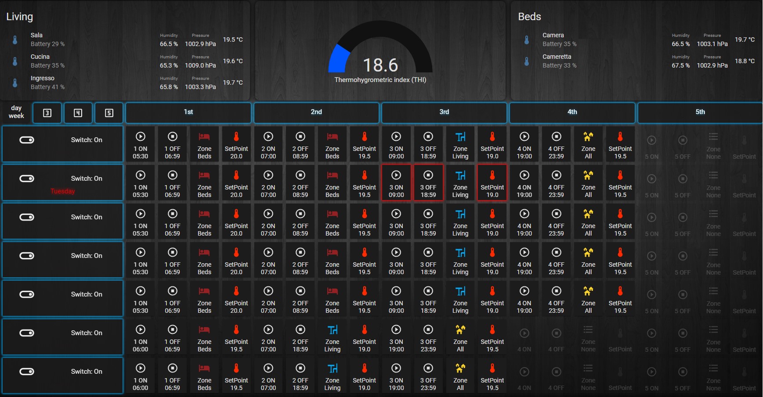This screenshot has width=763, height=397.
Task: Select the 3rd time slot header
Action: (444, 113)
